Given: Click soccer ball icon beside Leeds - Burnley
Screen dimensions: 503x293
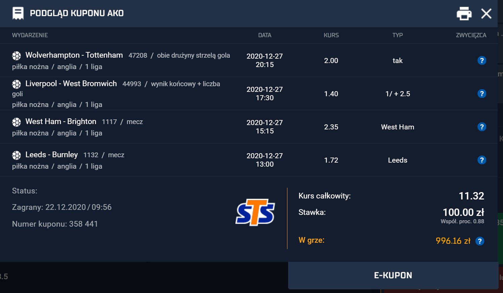Looking at the screenshot, I should click(16, 155).
